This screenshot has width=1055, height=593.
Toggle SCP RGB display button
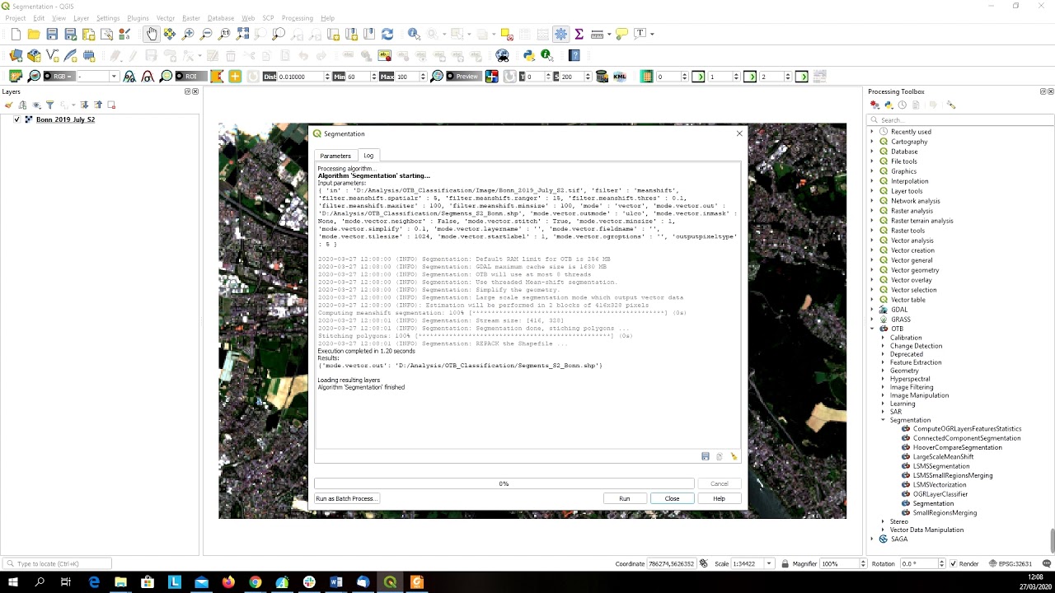(x=59, y=77)
